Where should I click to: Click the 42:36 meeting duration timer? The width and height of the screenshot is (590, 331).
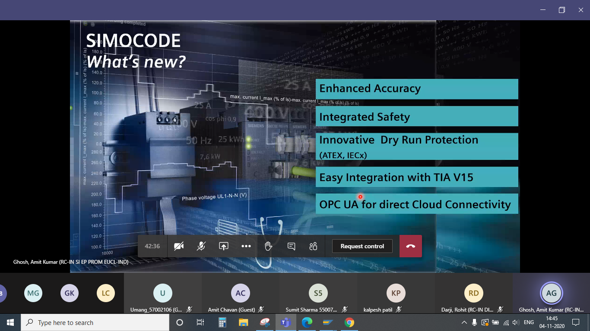(152, 246)
